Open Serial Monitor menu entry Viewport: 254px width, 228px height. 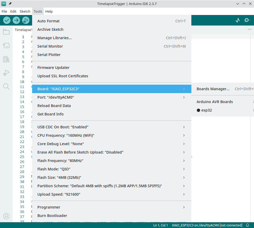pos(112,46)
